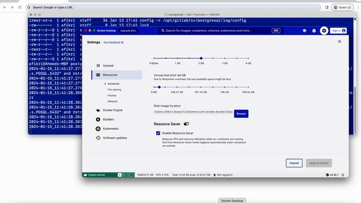The height and width of the screenshot is (203, 361).
Task: Click the Not signed in status text
Action: [x=224, y=175]
